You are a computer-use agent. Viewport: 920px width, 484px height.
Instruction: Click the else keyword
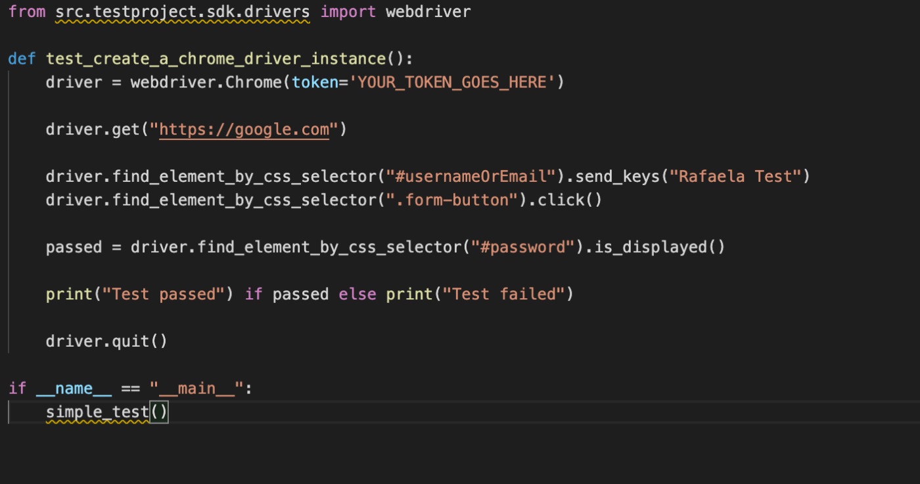(357, 294)
